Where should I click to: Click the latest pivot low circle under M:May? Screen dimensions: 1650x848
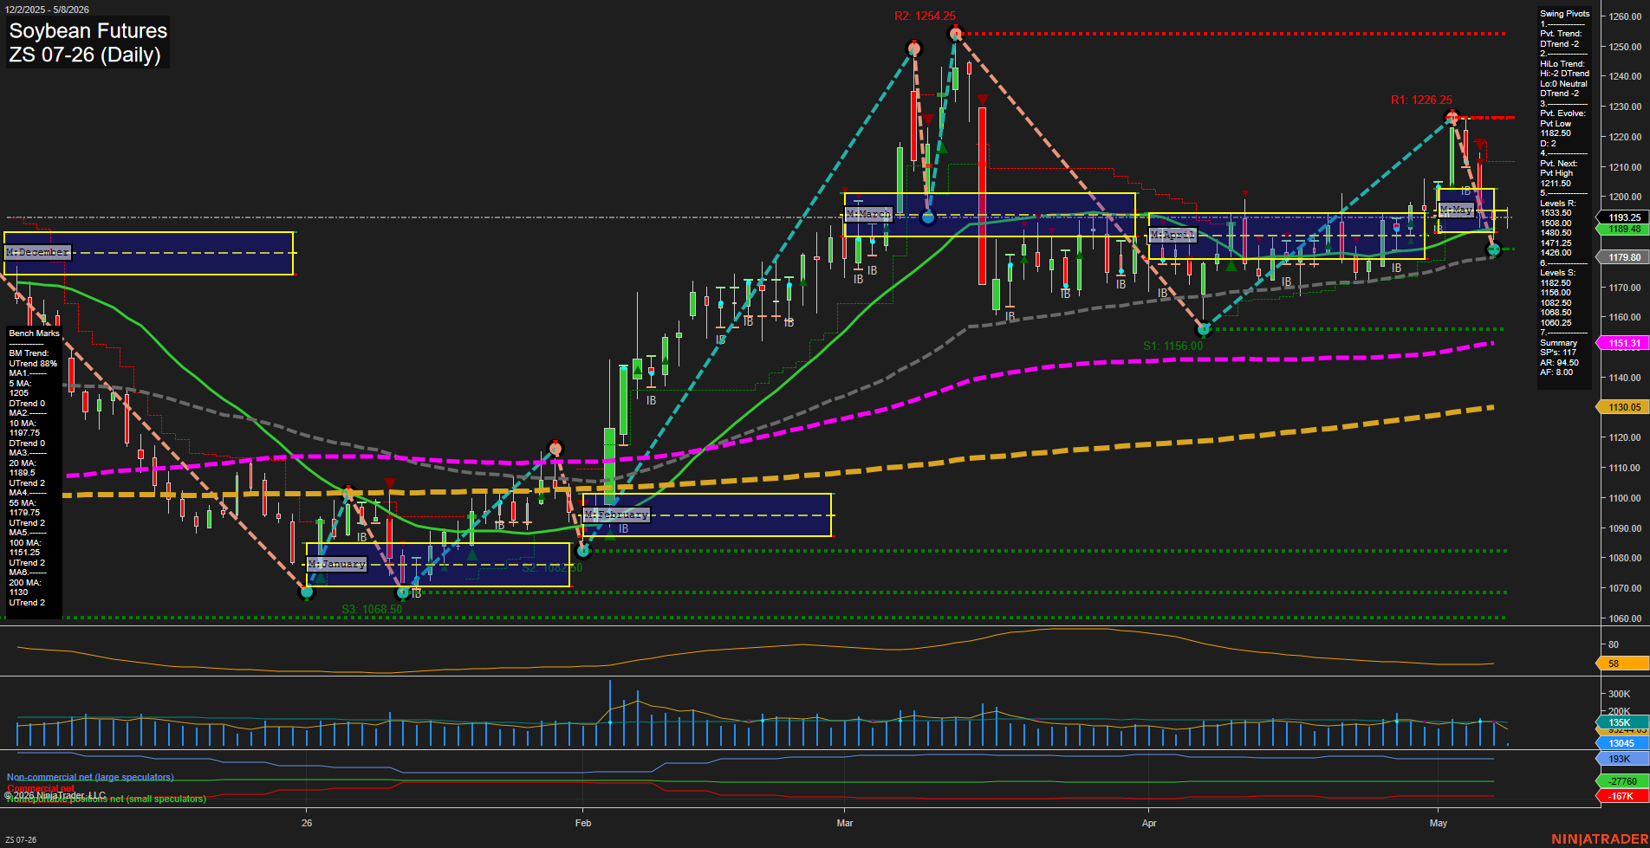click(x=1493, y=249)
